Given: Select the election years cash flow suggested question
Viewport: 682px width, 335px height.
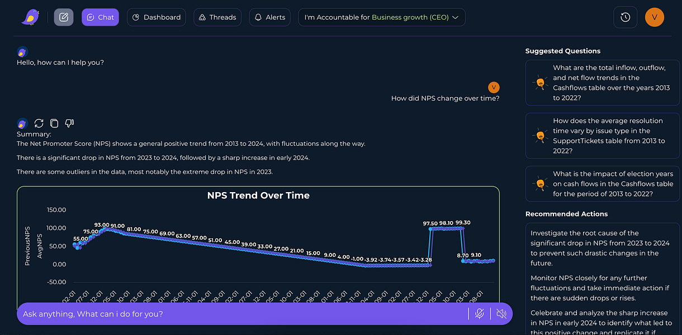Looking at the screenshot, I should point(602,183).
